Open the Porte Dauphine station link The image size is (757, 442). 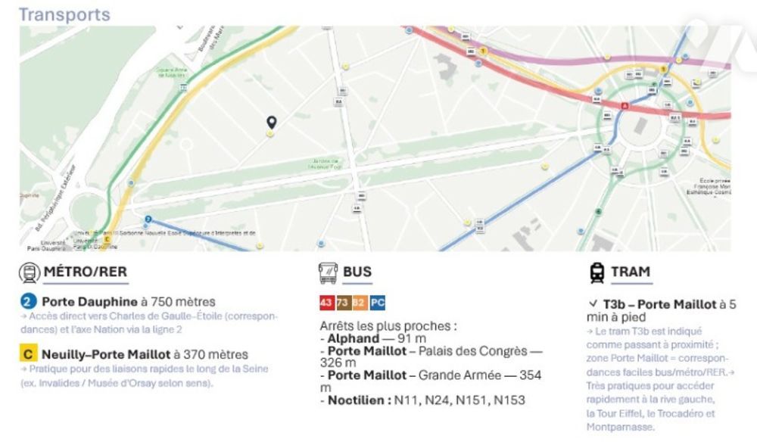point(89,302)
